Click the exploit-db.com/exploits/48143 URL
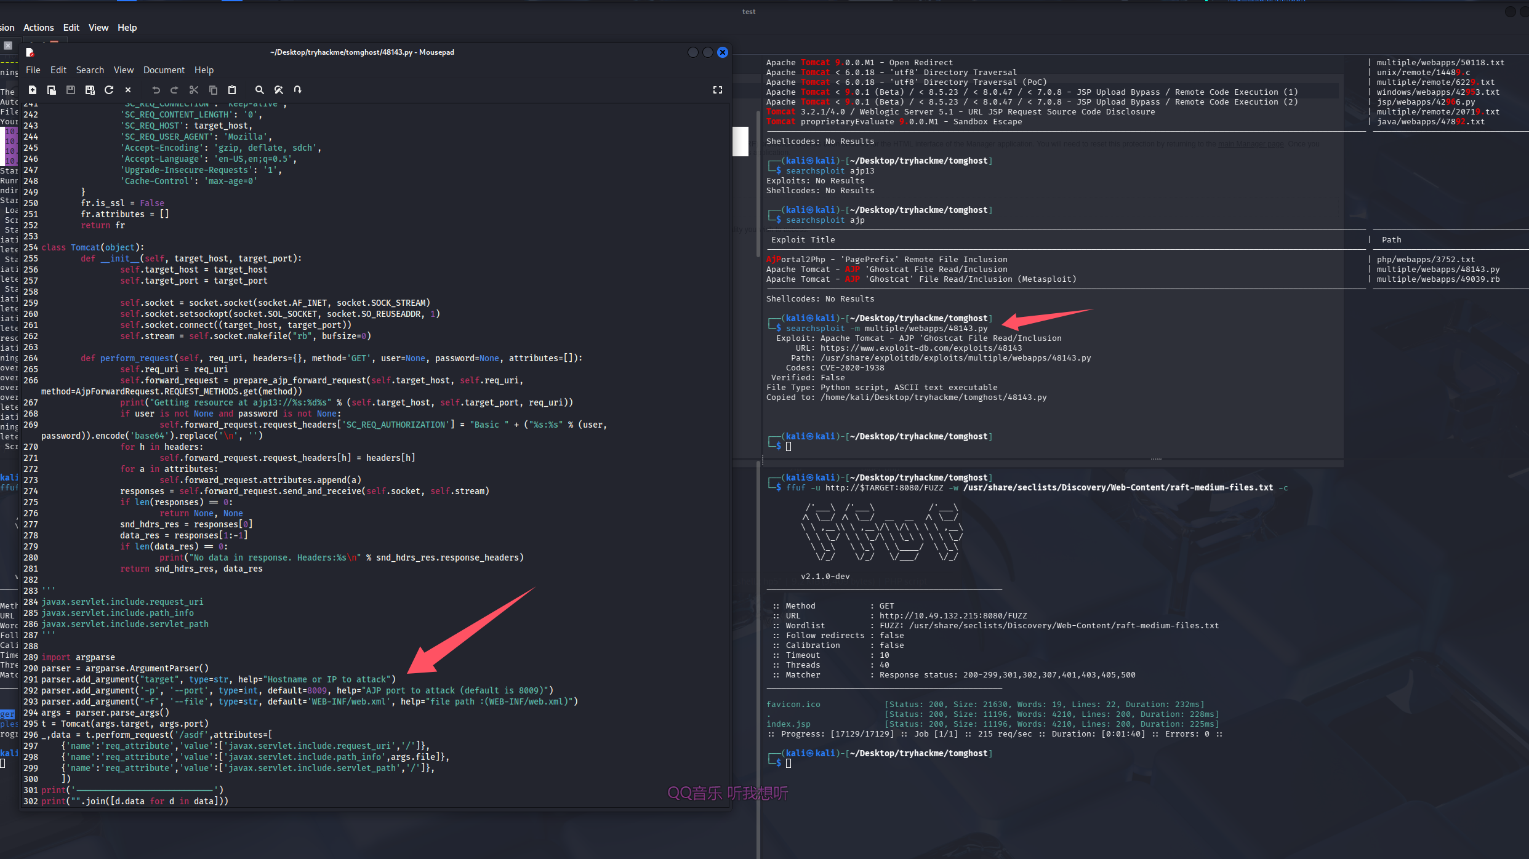Image resolution: width=1529 pixels, height=859 pixels. [921, 348]
